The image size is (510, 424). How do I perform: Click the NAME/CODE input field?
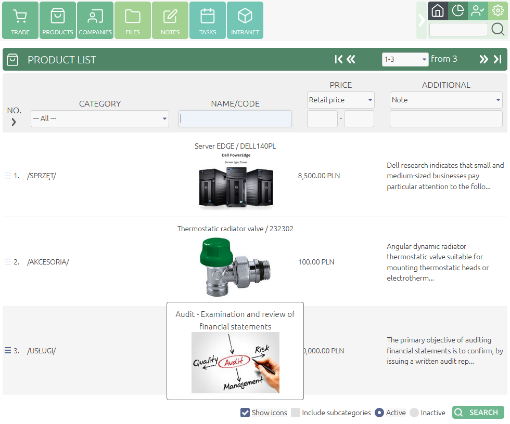tap(235, 118)
